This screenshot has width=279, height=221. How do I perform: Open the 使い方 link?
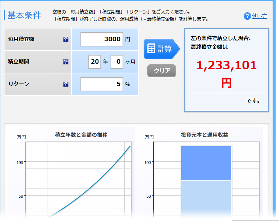(259, 16)
